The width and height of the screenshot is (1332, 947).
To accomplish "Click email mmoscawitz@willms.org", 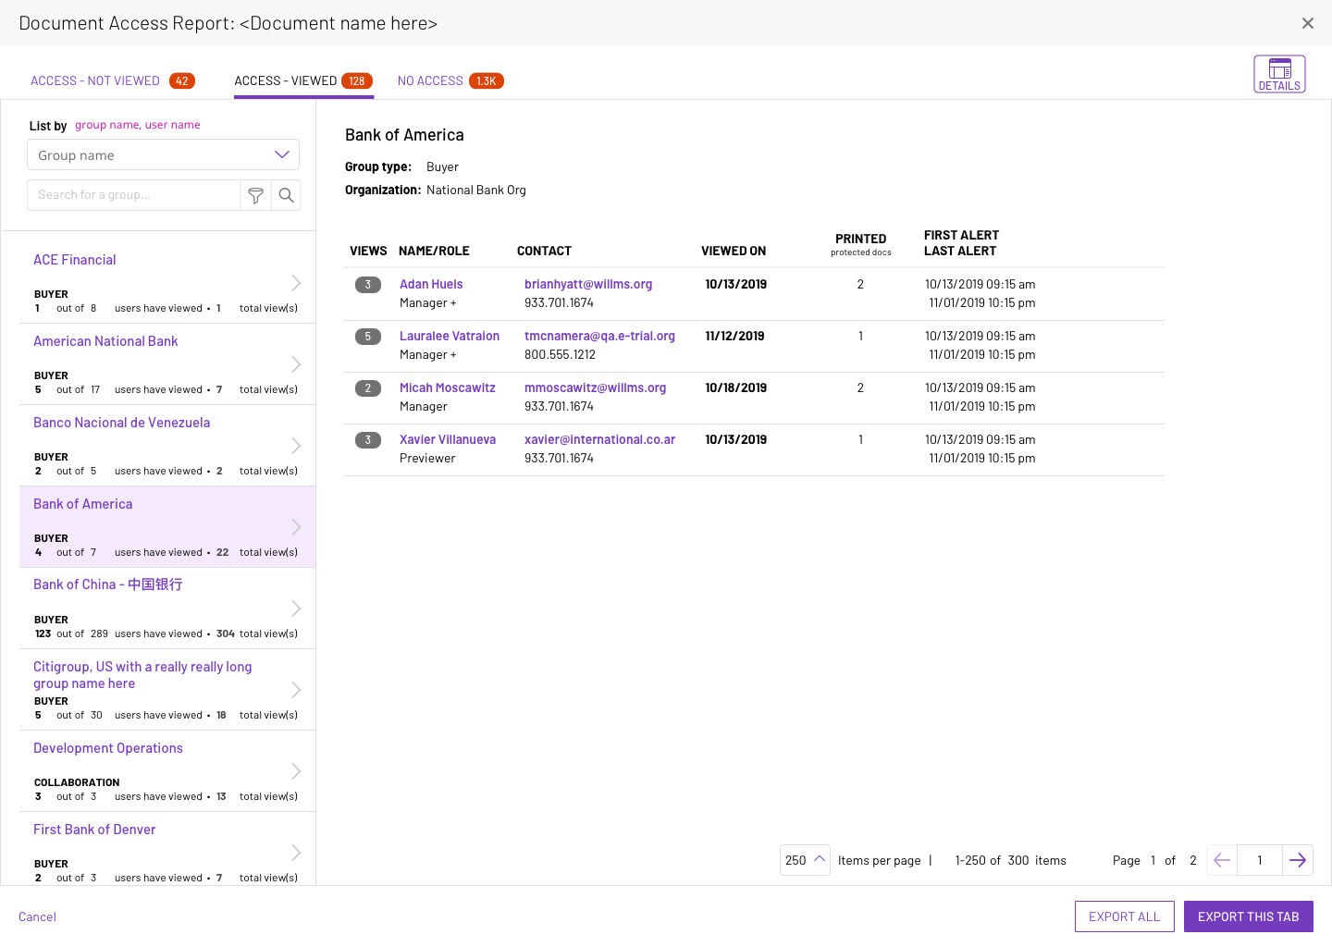I will pyautogui.click(x=595, y=387).
